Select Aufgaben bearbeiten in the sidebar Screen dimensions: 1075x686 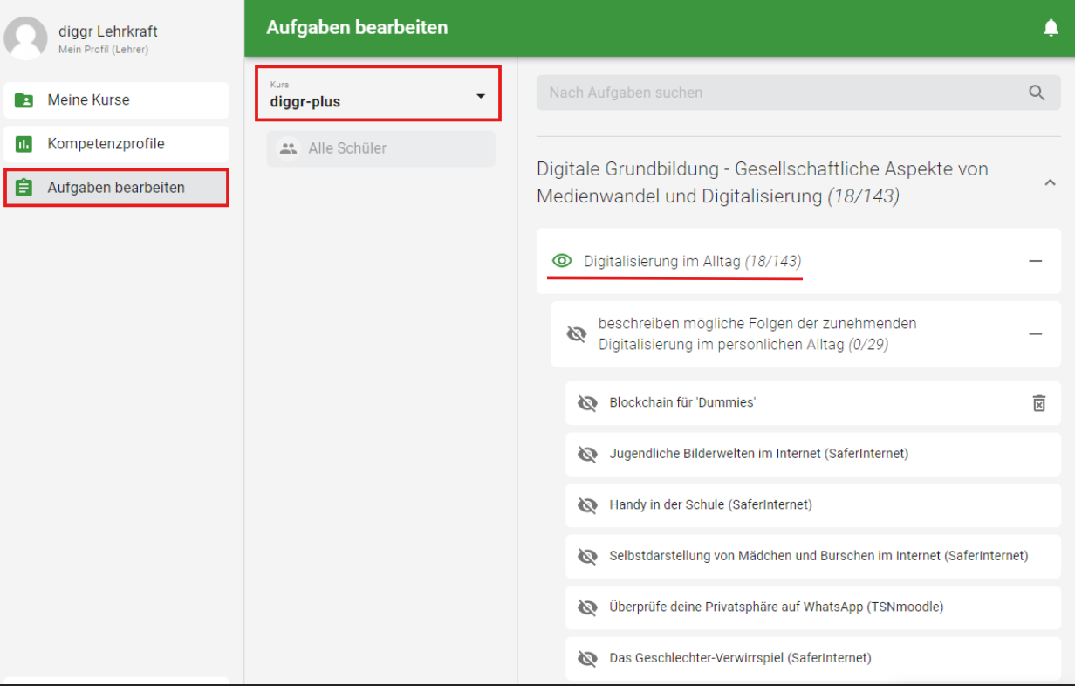(x=116, y=188)
